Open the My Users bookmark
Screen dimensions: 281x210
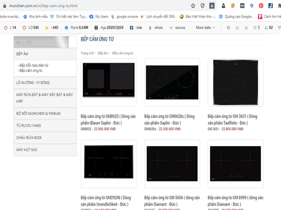tap(99, 16)
